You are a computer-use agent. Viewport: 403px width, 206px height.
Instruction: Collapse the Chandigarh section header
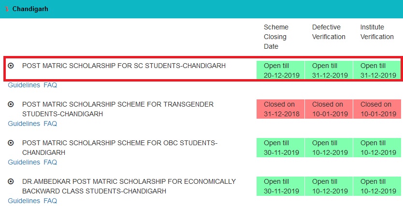tap(201, 9)
